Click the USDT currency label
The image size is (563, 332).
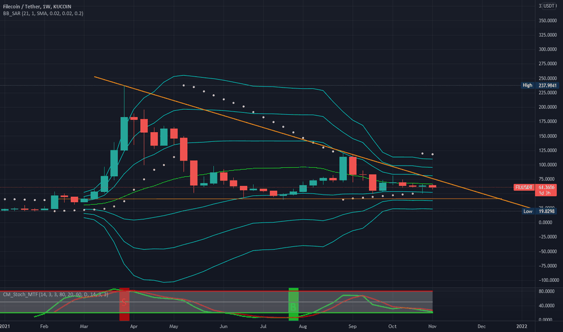(x=549, y=6)
